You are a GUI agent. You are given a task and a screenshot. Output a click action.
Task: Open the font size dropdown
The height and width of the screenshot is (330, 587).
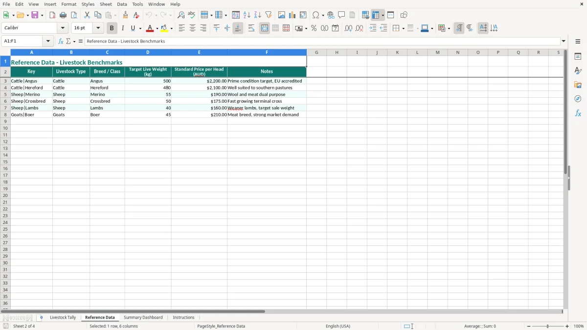click(x=98, y=28)
